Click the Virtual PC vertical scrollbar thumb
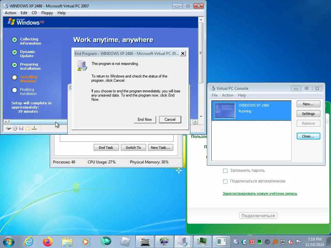 click(x=201, y=53)
